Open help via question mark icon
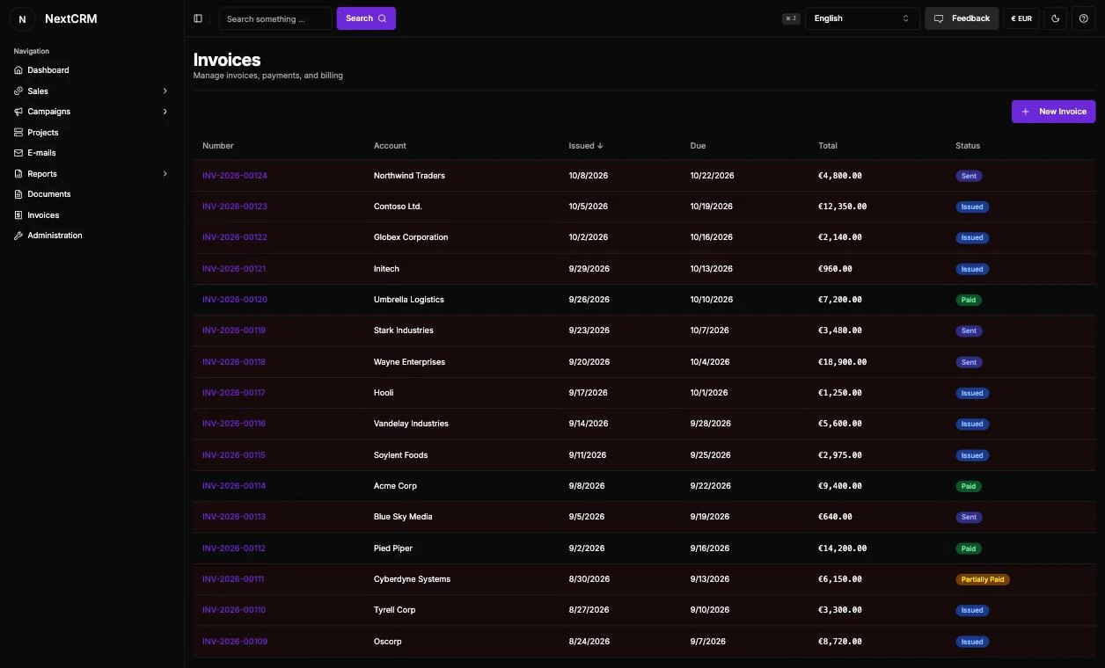The height and width of the screenshot is (668, 1105). click(1084, 18)
